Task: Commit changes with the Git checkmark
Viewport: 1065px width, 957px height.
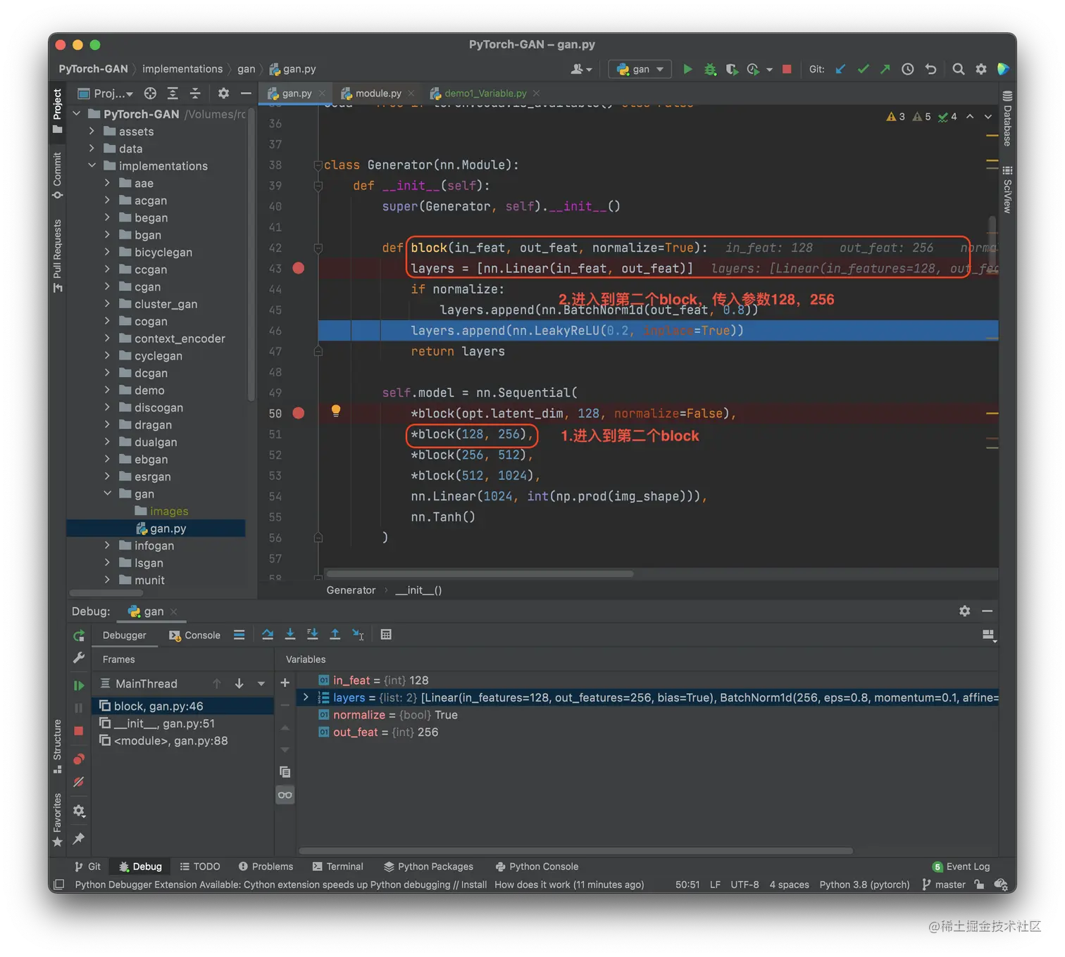Action: pyautogui.click(x=863, y=69)
